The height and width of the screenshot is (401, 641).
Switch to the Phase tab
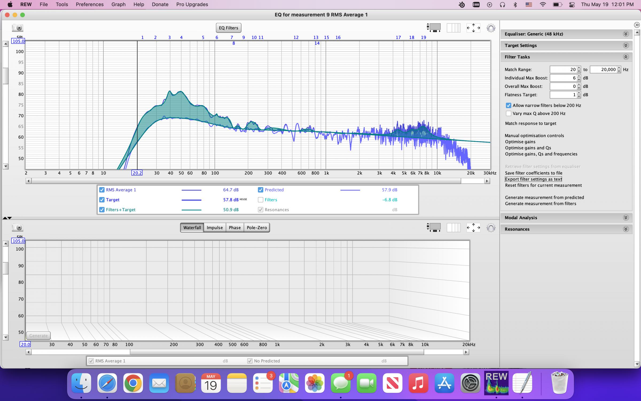(234, 228)
